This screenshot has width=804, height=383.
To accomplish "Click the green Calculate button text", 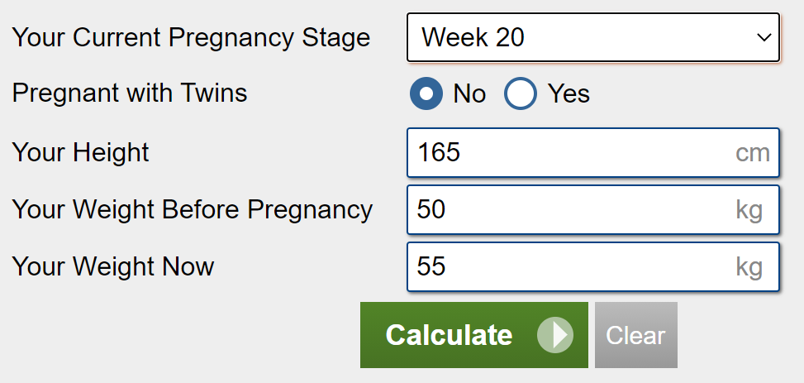I will (x=449, y=335).
